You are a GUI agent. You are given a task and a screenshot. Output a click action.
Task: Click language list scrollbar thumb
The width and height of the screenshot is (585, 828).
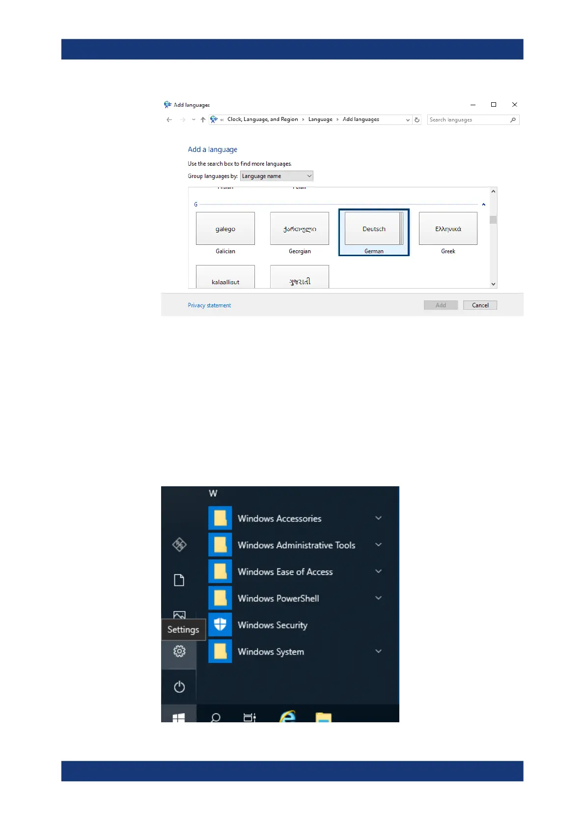pos(493,220)
